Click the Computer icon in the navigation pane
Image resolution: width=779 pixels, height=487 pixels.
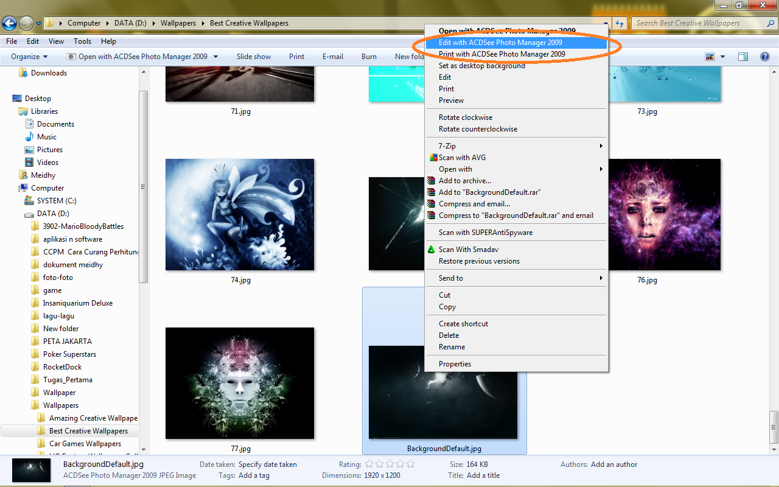pyautogui.click(x=23, y=188)
